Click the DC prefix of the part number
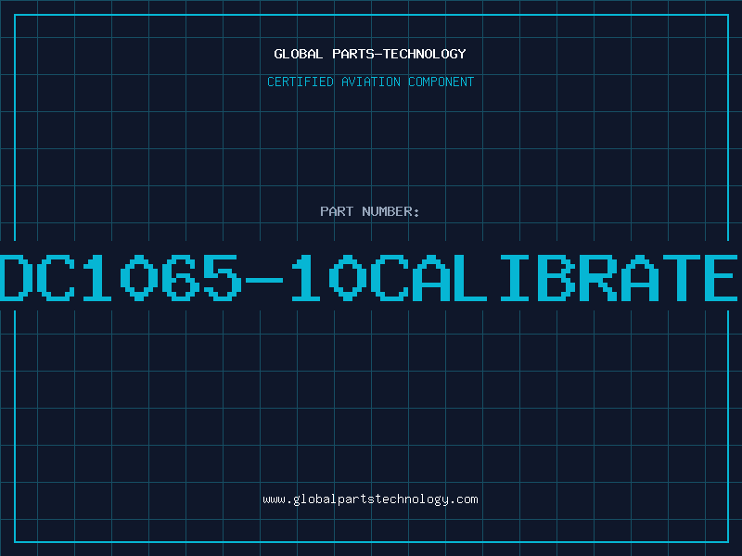The height and width of the screenshot is (556, 742). point(43,276)
